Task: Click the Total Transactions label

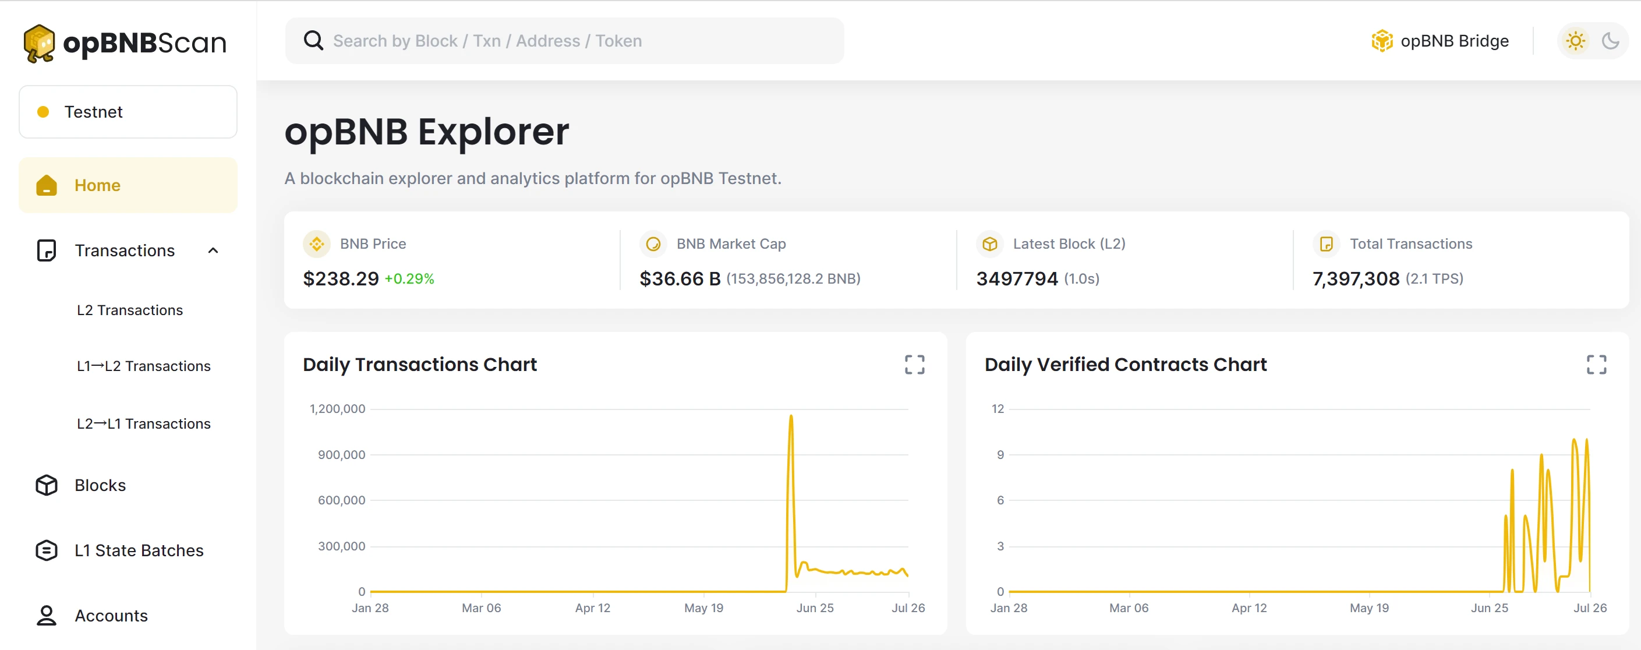Action: tap(1410, 244)
